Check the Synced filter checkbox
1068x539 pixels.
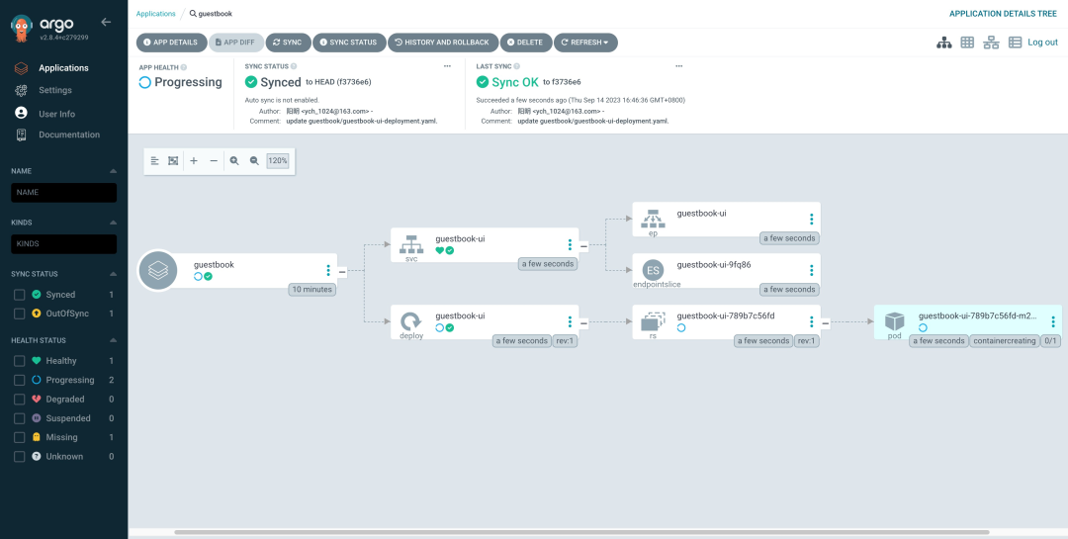pos(19,295)
